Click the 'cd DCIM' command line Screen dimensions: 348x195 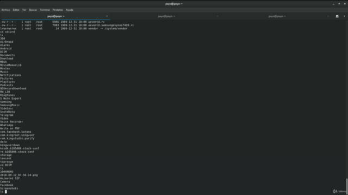[x=6, y=165]
